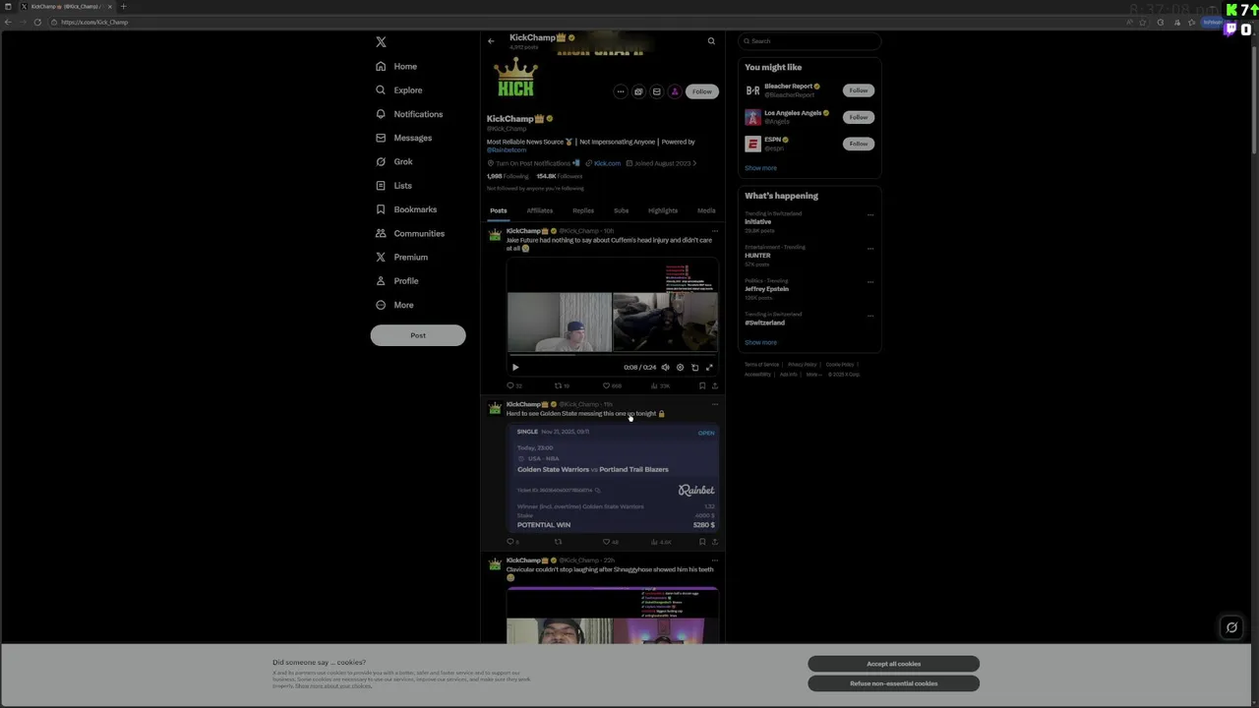
Task: Go back using the profile back arrow
Action: point(491,41)
